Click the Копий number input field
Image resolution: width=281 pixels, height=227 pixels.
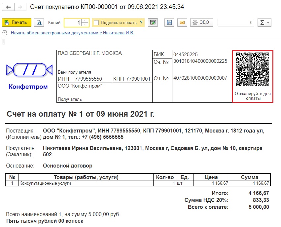pos(73,22)
